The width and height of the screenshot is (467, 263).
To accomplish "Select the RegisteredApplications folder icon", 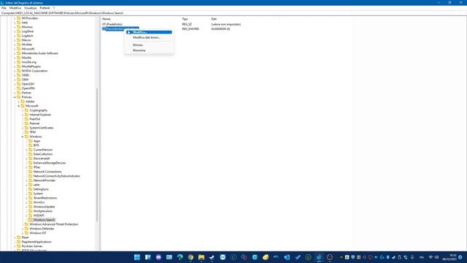I will tap(18, 242).
